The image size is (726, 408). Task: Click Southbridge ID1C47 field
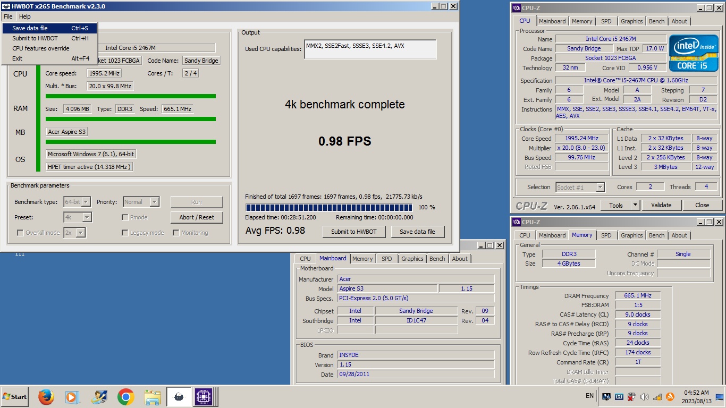coord(416,321)
